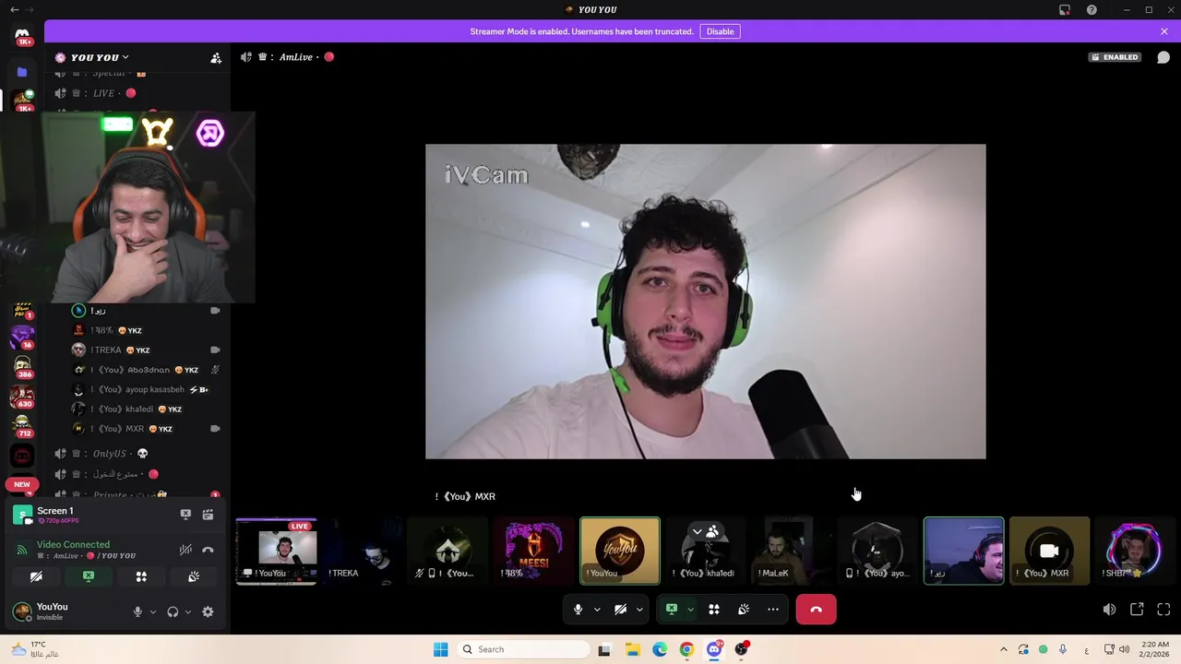
Task: Open the Discord direct messages home icon
Action: click(x=22, y=35)
